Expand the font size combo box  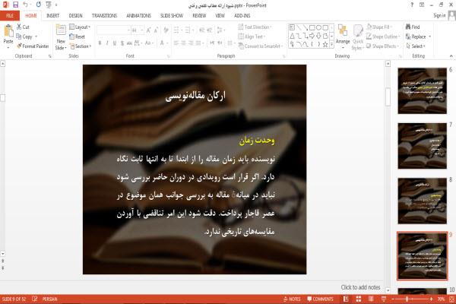pyautogui.click(x=142, y=30)
